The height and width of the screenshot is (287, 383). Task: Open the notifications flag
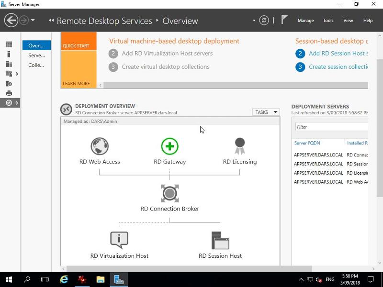pyautogui.click(x=284, y=20)
